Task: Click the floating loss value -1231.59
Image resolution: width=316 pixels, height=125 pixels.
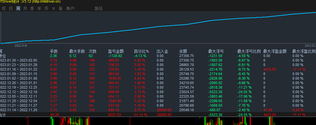Action: (x=216, y=56)
